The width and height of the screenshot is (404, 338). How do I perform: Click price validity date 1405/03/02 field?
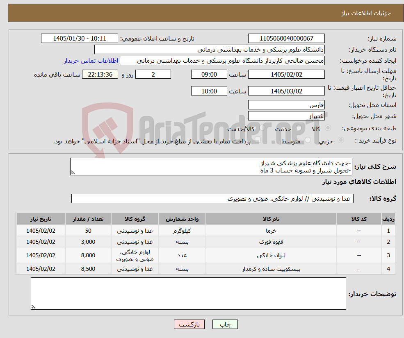tap(286, 91)
